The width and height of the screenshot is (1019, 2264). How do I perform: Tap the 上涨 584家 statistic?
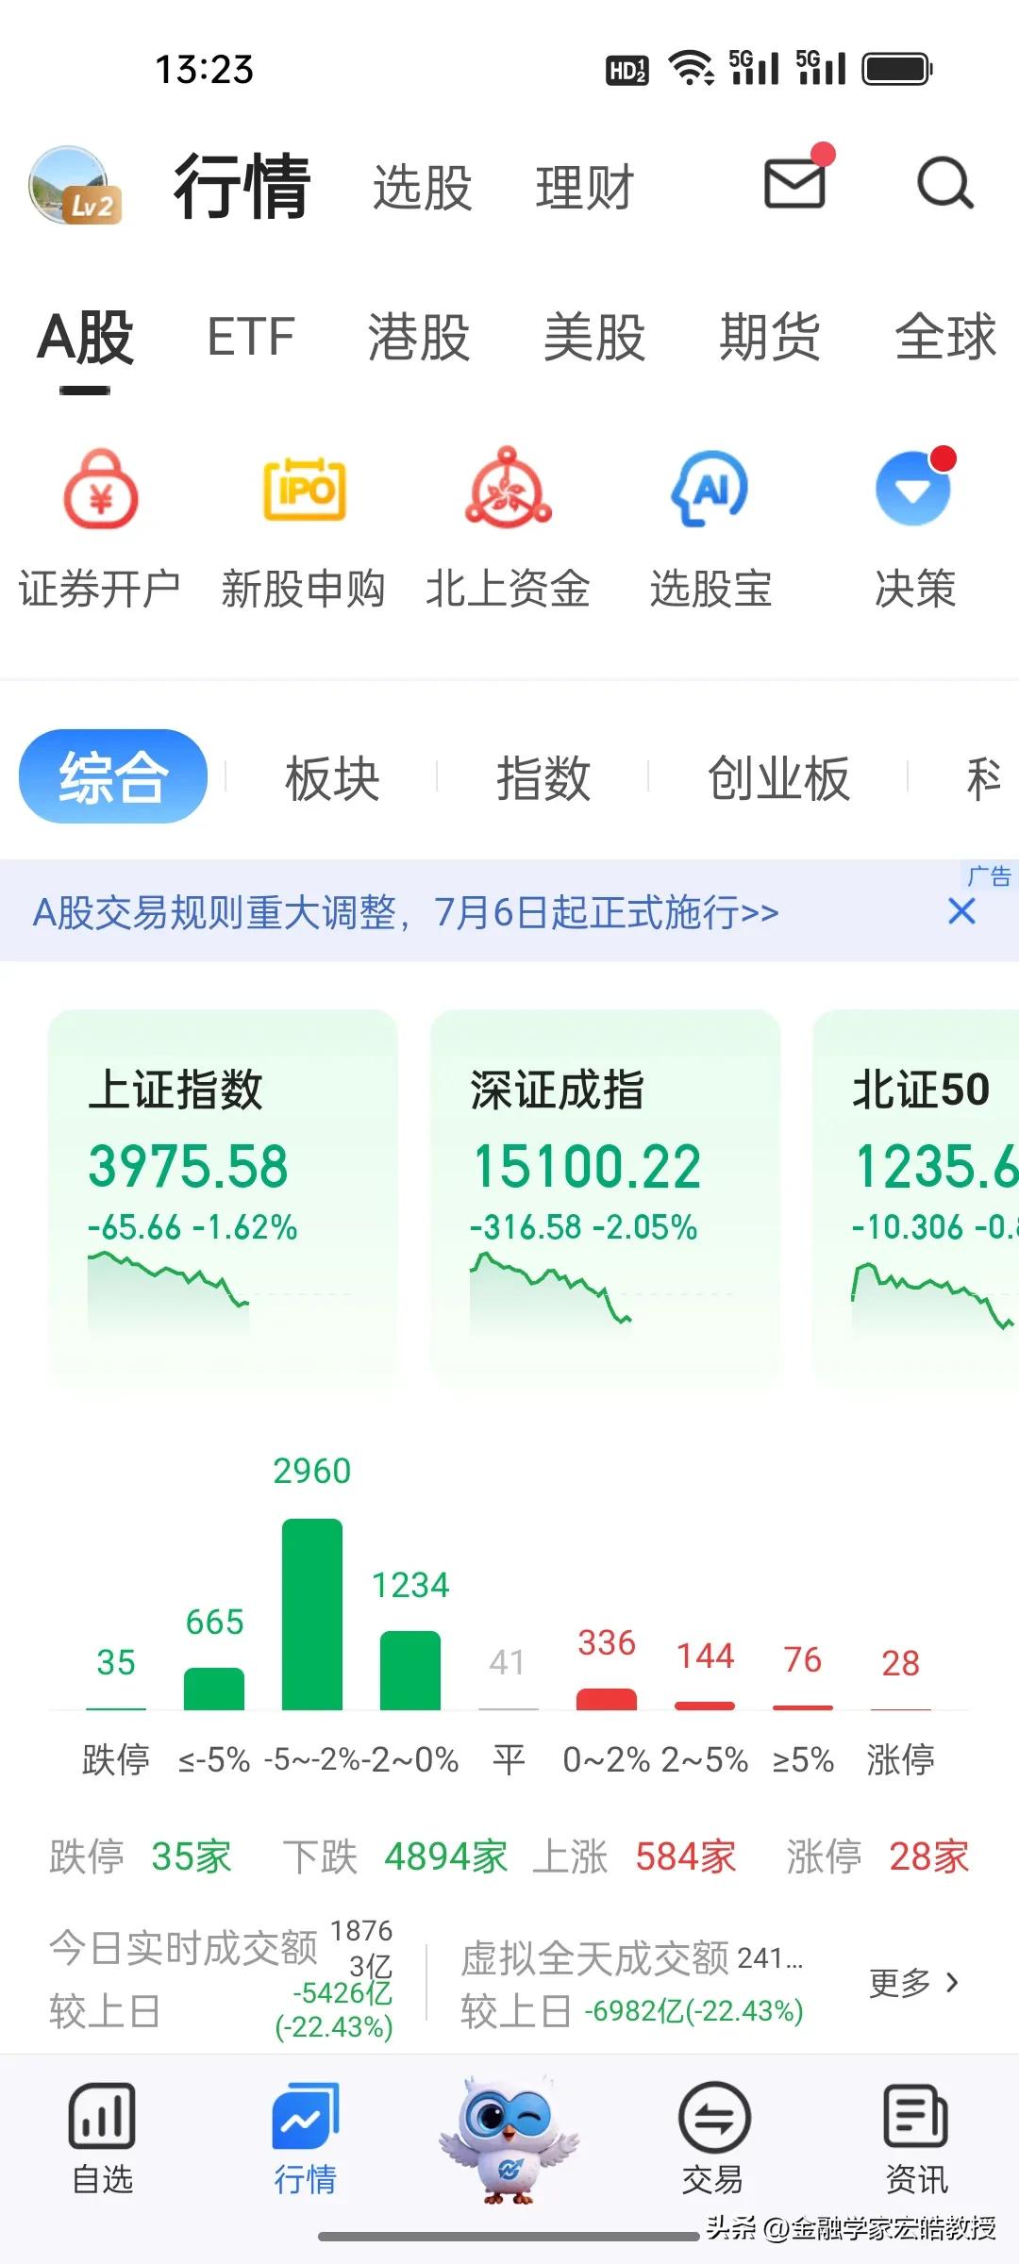(x=635, y=1856)
